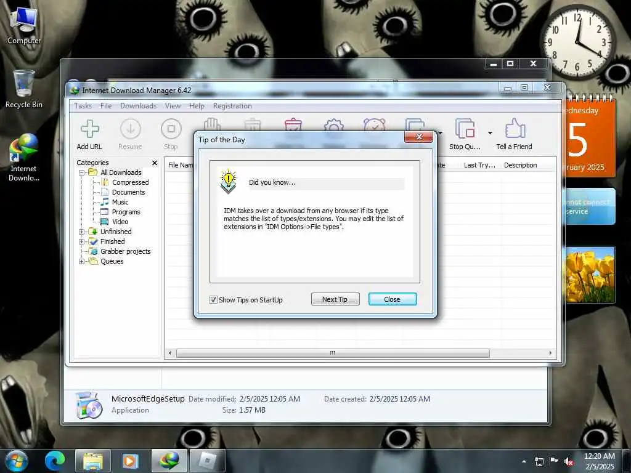Click the IDM title bar icon
631x473 pixels.
75,91
